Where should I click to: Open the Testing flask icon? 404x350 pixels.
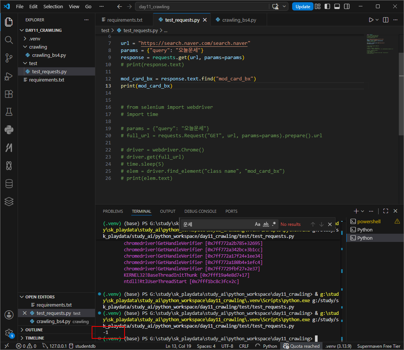[x=9, y=112]
